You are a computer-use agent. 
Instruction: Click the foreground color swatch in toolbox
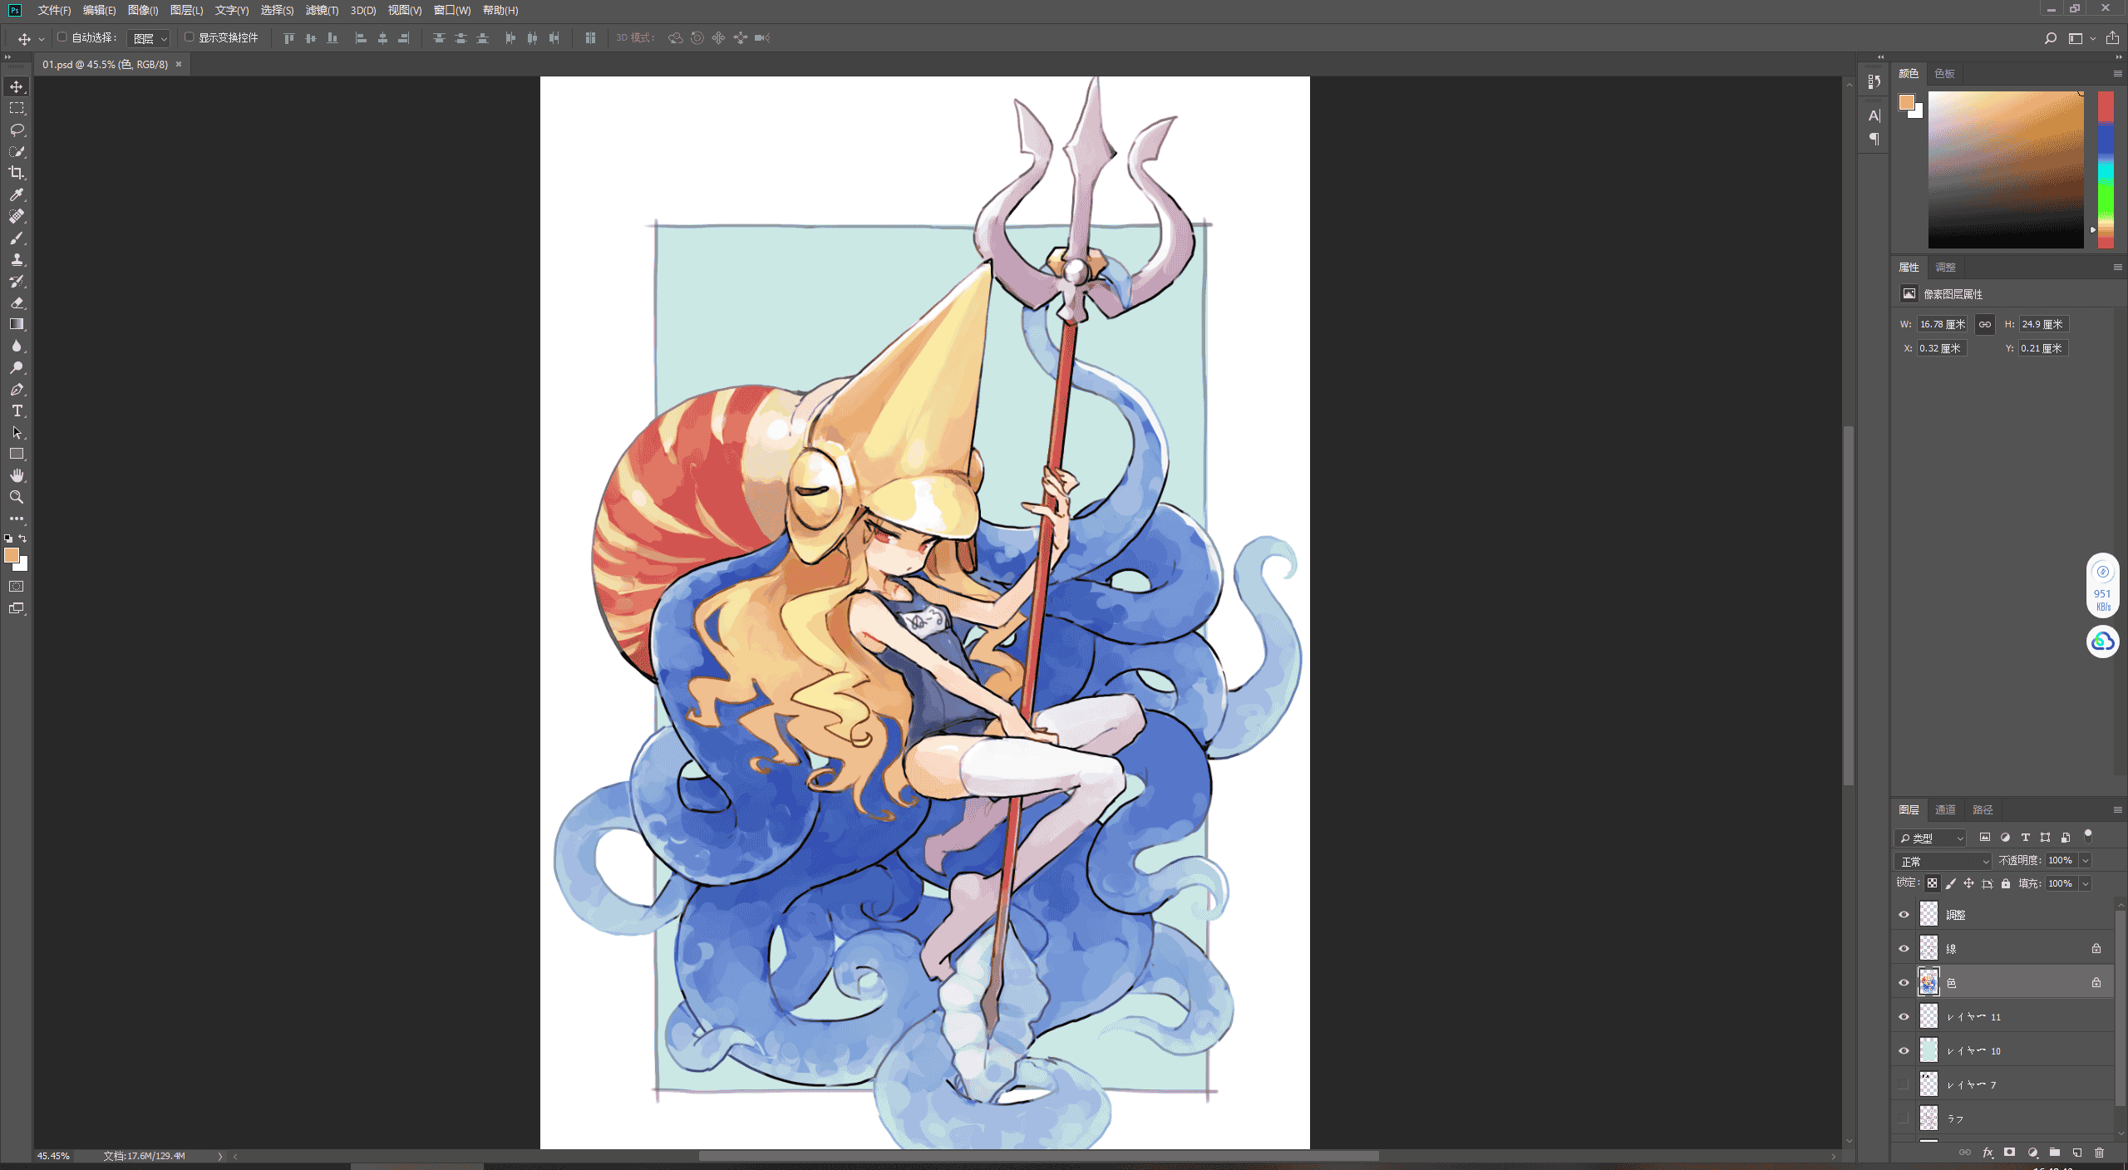click(12, 555)
